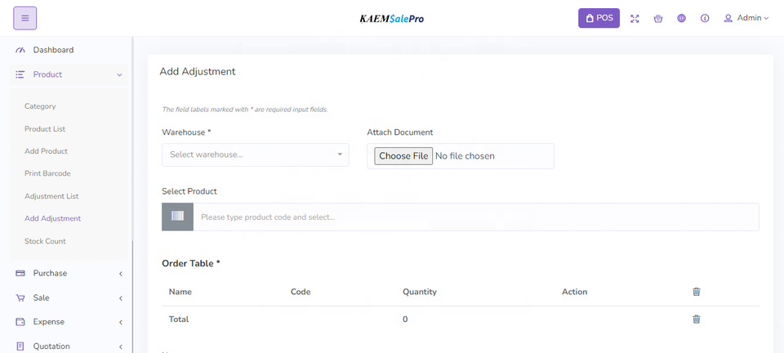
Task: Click the hamburger menu toggle button
Action: coord(24,18)
